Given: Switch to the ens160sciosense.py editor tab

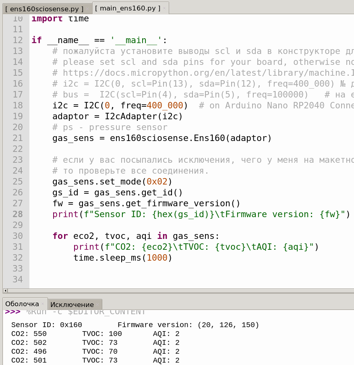Looking at the screenshot, I should (44, 9).
